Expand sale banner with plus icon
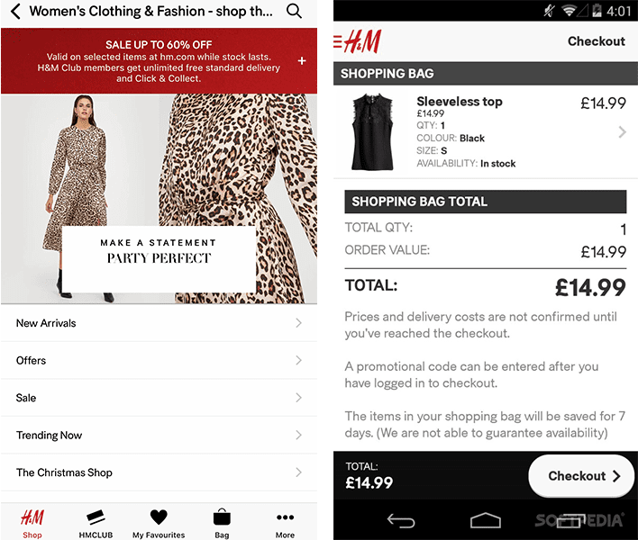Viewport: 638px width, 540px height. (302, 61)
